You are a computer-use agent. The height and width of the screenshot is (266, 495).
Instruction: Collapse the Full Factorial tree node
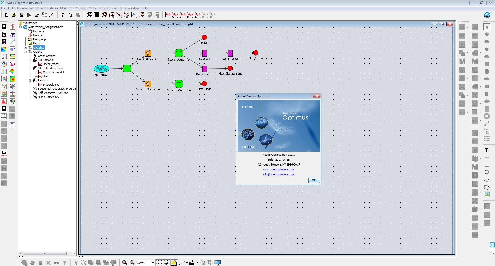point(30,60)
